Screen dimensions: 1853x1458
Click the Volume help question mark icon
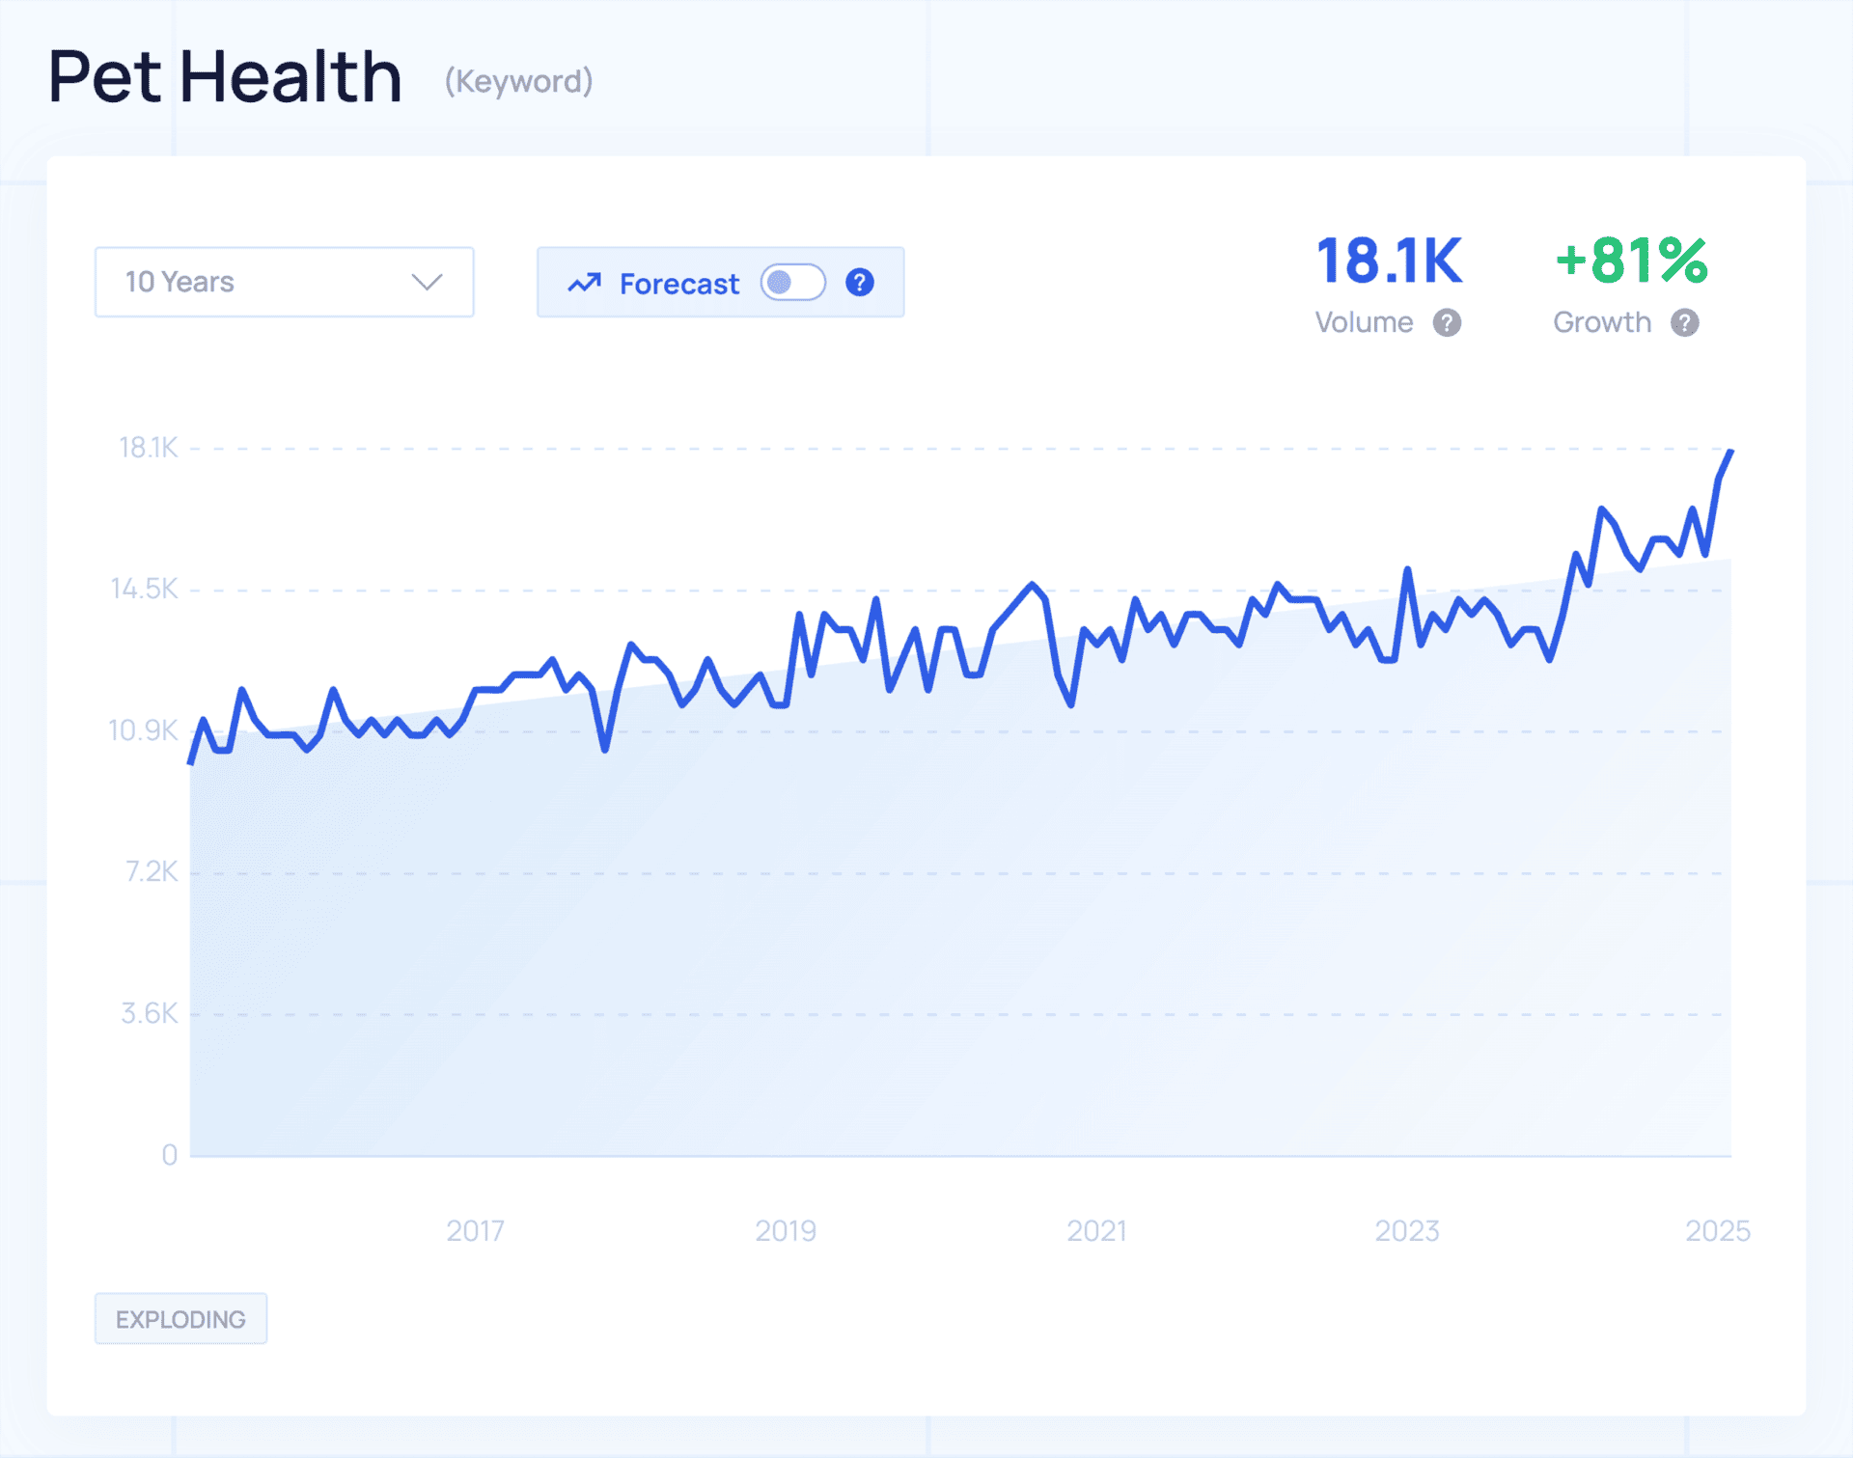[1447, 322]
